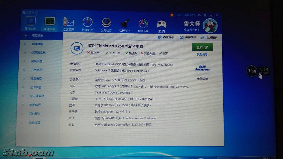283x159 pixels.
Task: Click the High Definition Audio Controller value
Action: point(126,118)
